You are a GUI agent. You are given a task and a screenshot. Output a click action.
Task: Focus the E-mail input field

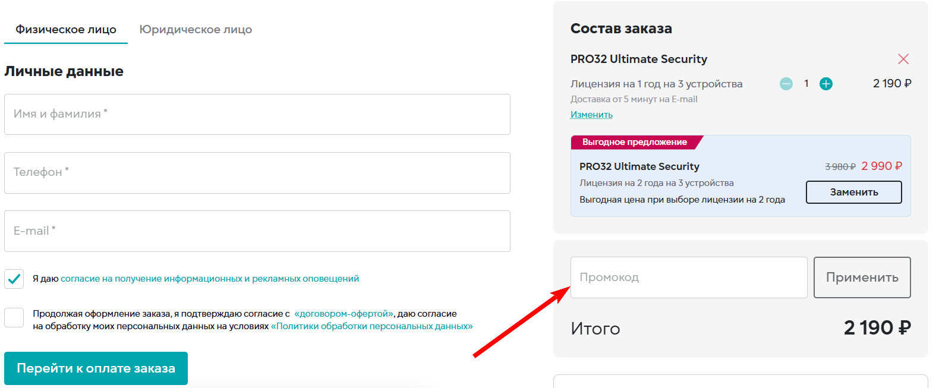click(257, 231)
